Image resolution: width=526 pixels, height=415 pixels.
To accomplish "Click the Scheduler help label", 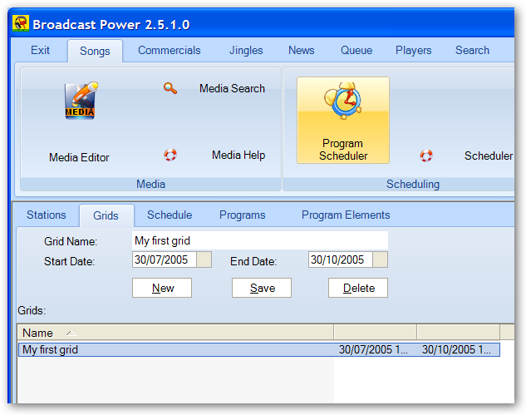I will pyautogui.click(x=489, y=156).
